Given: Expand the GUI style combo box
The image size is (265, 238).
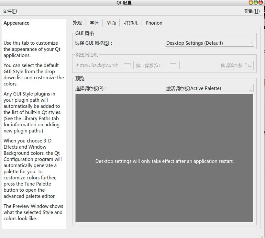Looking at the screenshot, I should 209,43.
